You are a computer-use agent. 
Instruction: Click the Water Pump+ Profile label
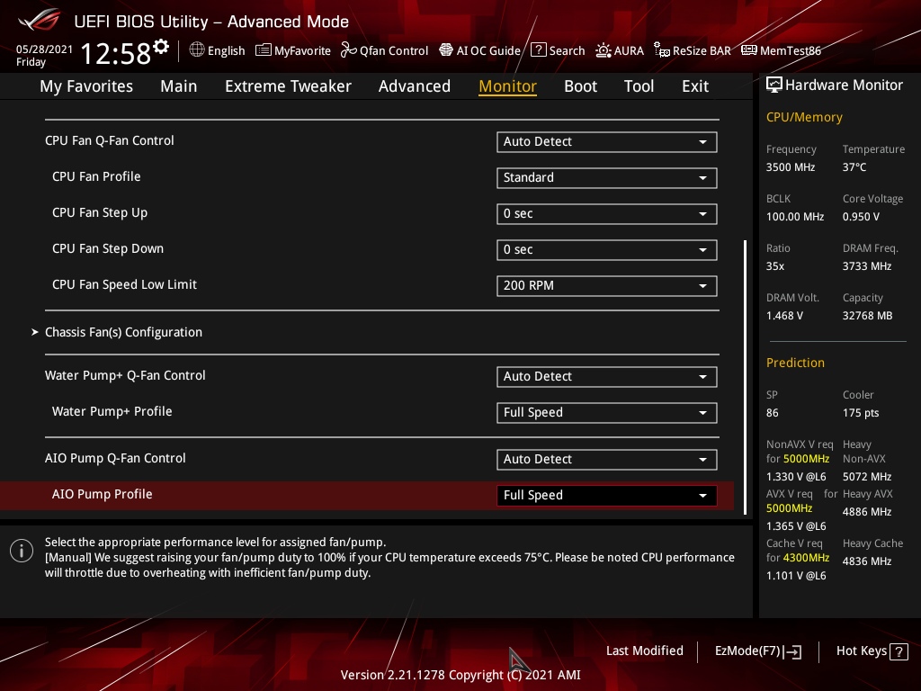click(x=112, y=411)
